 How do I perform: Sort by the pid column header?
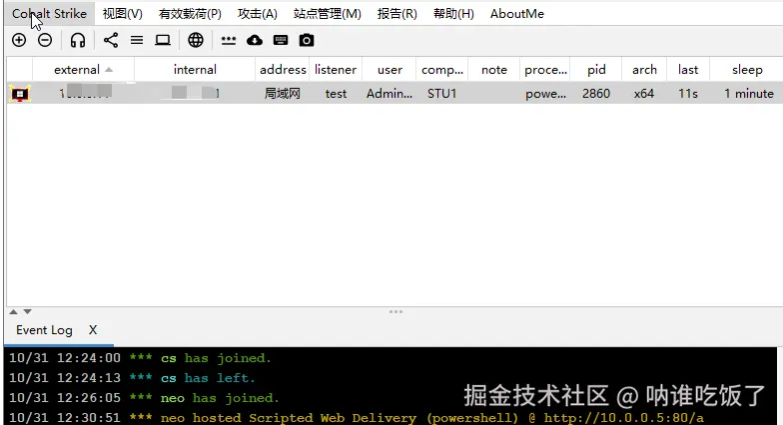point(596,70)
